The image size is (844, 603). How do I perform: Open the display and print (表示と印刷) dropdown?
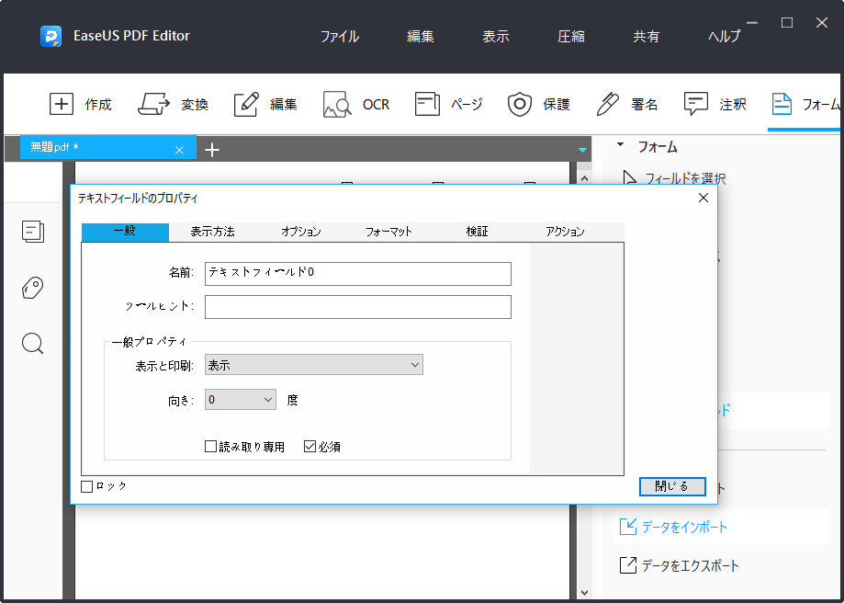pos(313,365)
